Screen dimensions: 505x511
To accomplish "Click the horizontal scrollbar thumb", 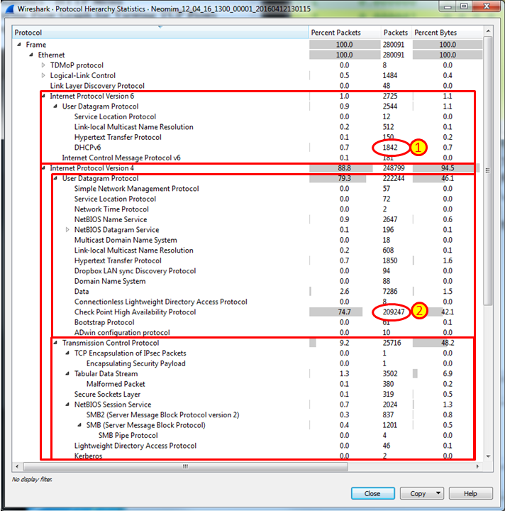I will pos(185,466).
